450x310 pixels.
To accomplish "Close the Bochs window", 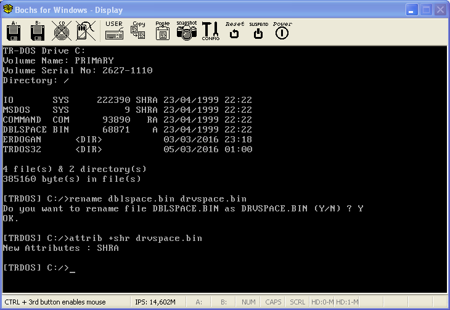I will click(440, 10).
